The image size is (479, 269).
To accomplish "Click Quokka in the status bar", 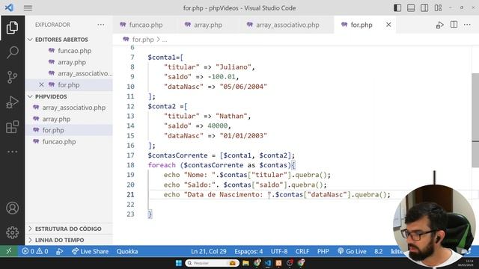I will (127, 251).
